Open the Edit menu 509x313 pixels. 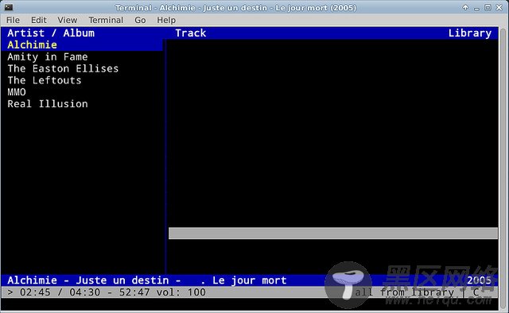point(39,20)
